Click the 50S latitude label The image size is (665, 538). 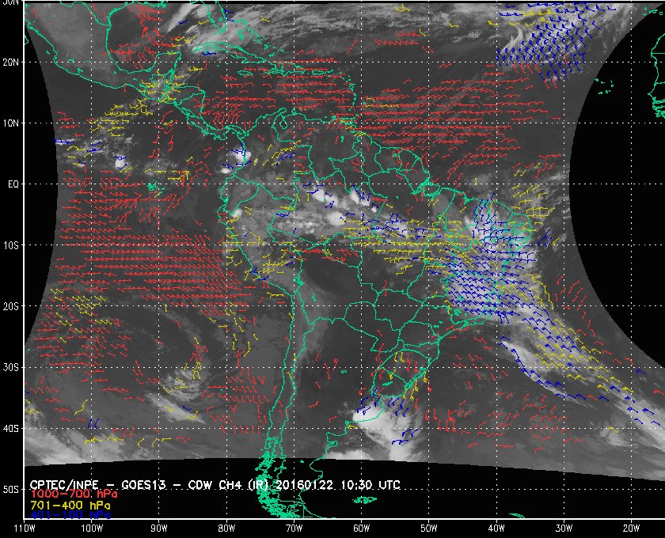(x=11, y=490)
